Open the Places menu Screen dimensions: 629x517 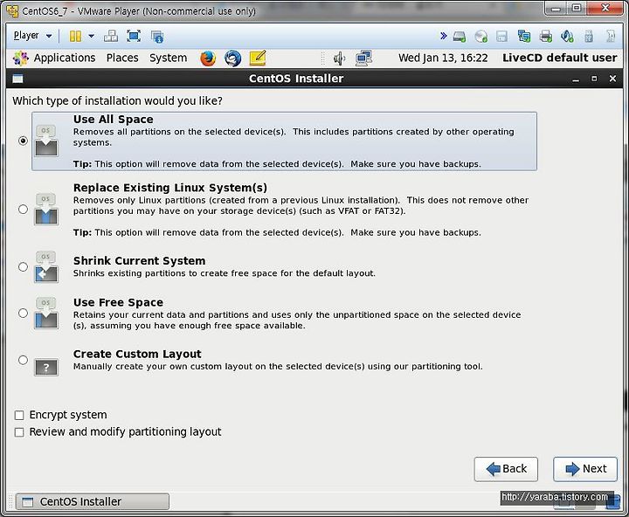tap(122, 59)
